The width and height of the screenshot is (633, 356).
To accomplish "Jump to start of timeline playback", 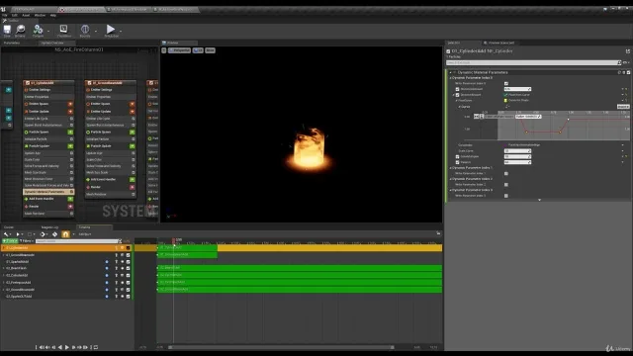I will point(42,347).
